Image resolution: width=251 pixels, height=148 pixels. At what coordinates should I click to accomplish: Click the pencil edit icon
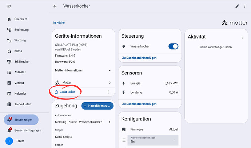(x=237, y=6)
